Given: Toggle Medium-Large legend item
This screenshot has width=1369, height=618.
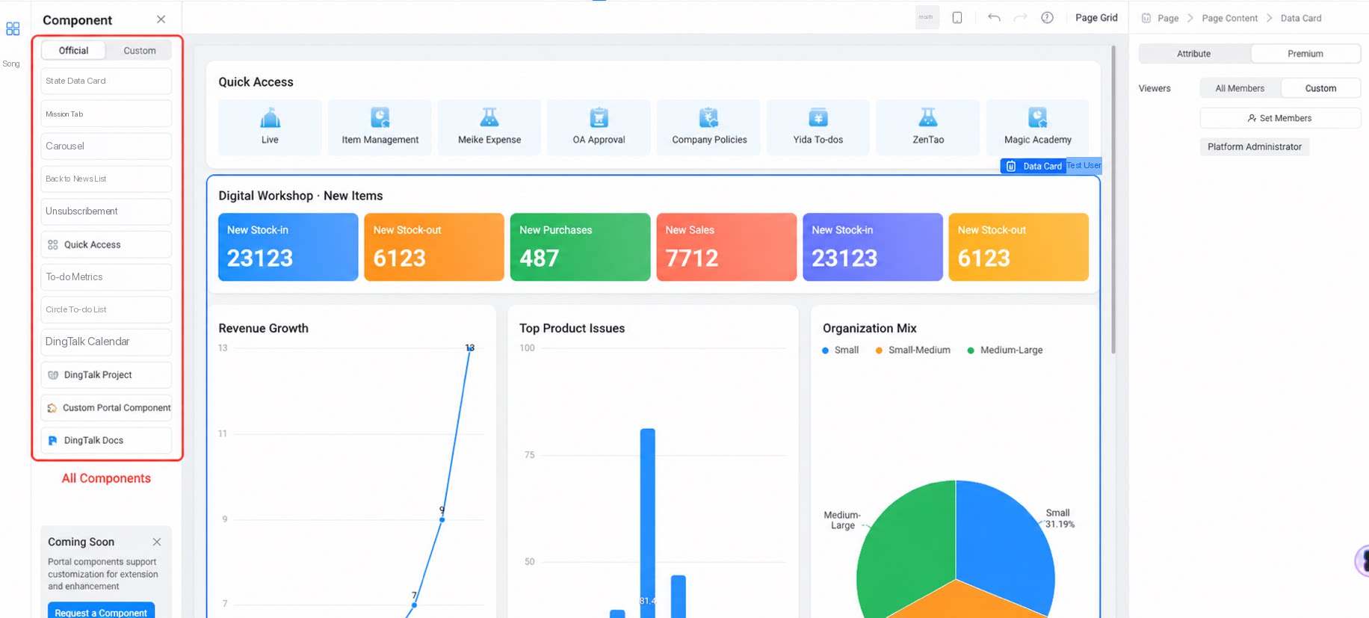Looking at the screenshot, I should pos(1004,350).
